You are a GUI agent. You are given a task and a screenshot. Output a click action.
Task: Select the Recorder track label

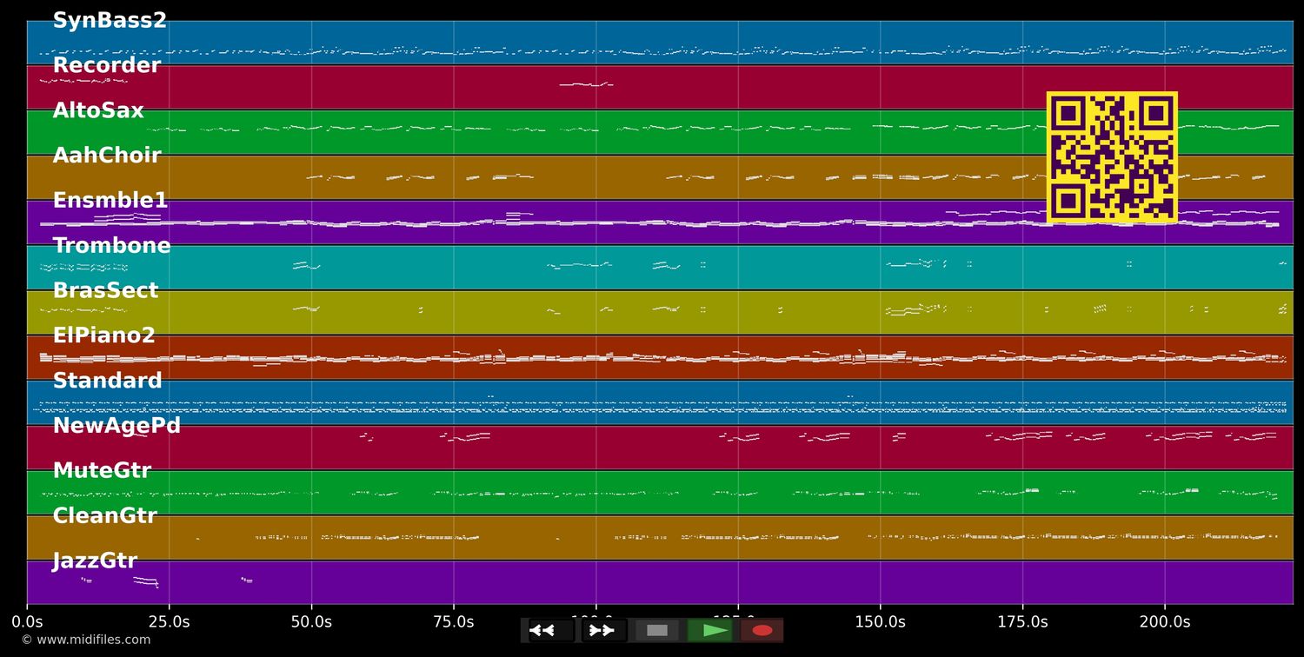[107, 66]
